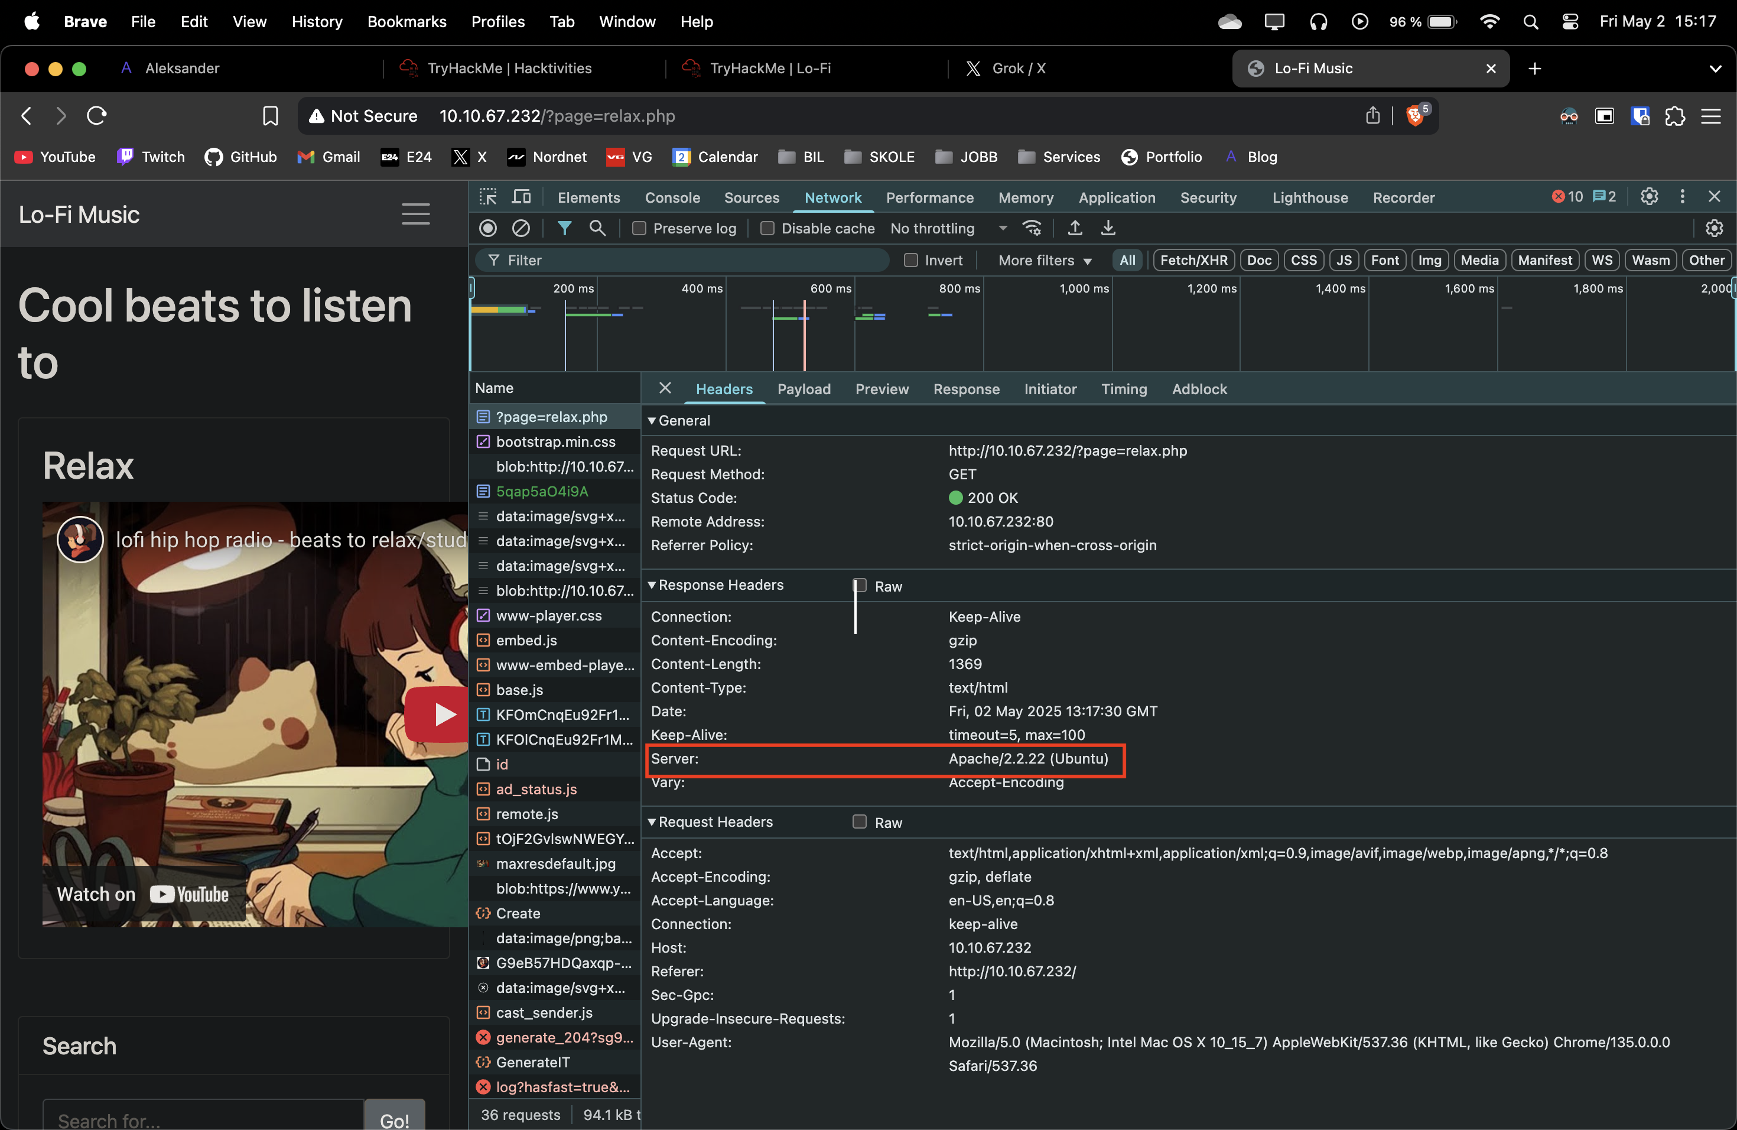Click export HAR download icon
This screenshot has width=1737, height=1130.
(x=1108, y=229)
